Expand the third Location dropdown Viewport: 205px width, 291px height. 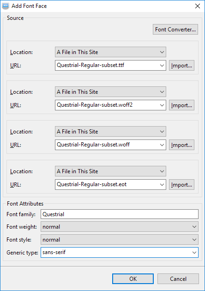(110, 131)
